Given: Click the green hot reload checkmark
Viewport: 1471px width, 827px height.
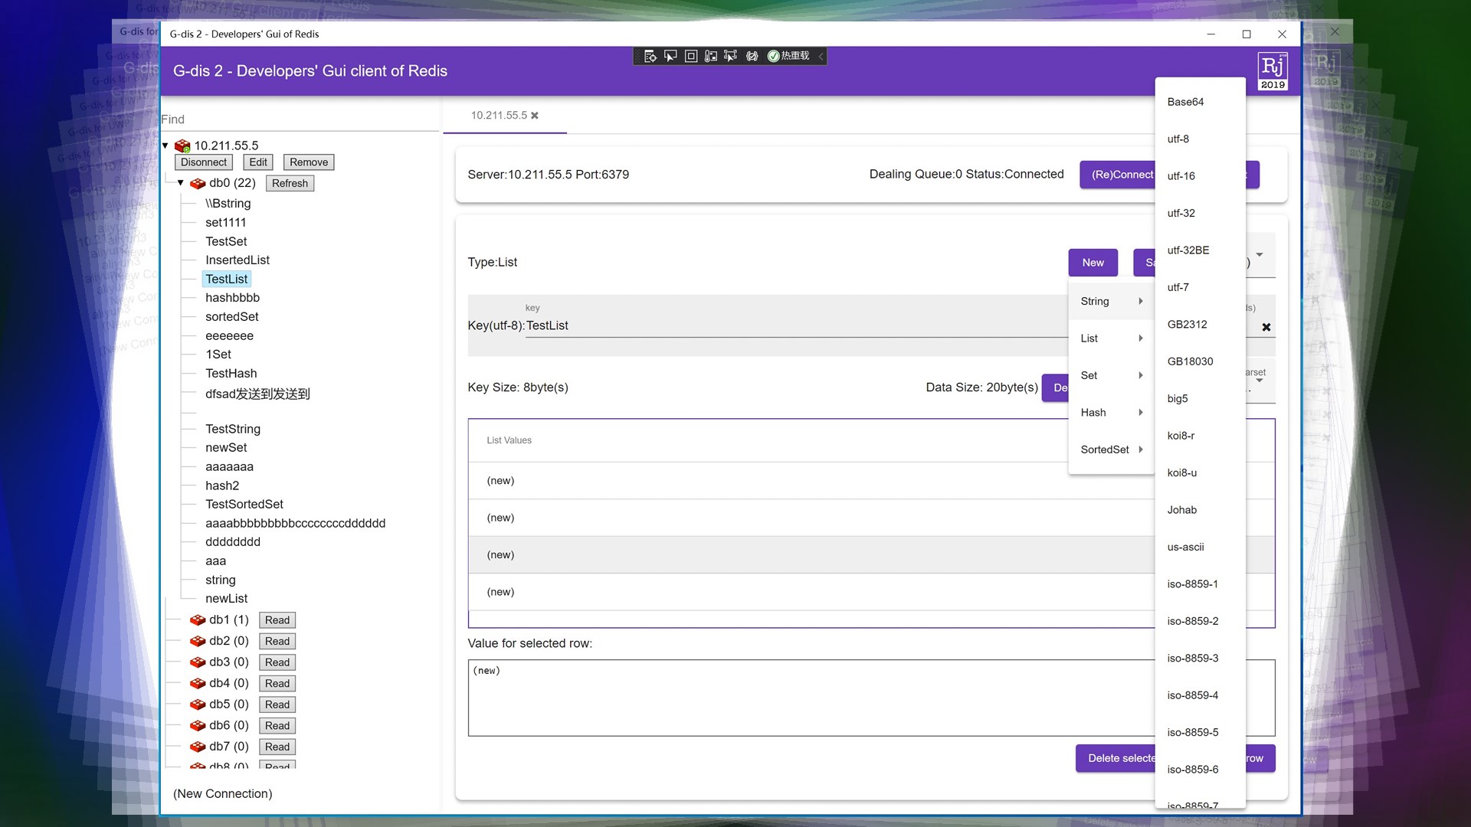Looking at the screenshot, I should click(773, 56).
